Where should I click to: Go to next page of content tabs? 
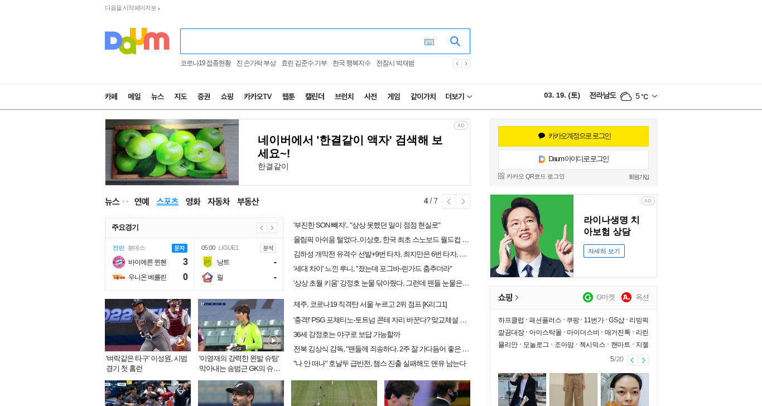pos(463,201)
